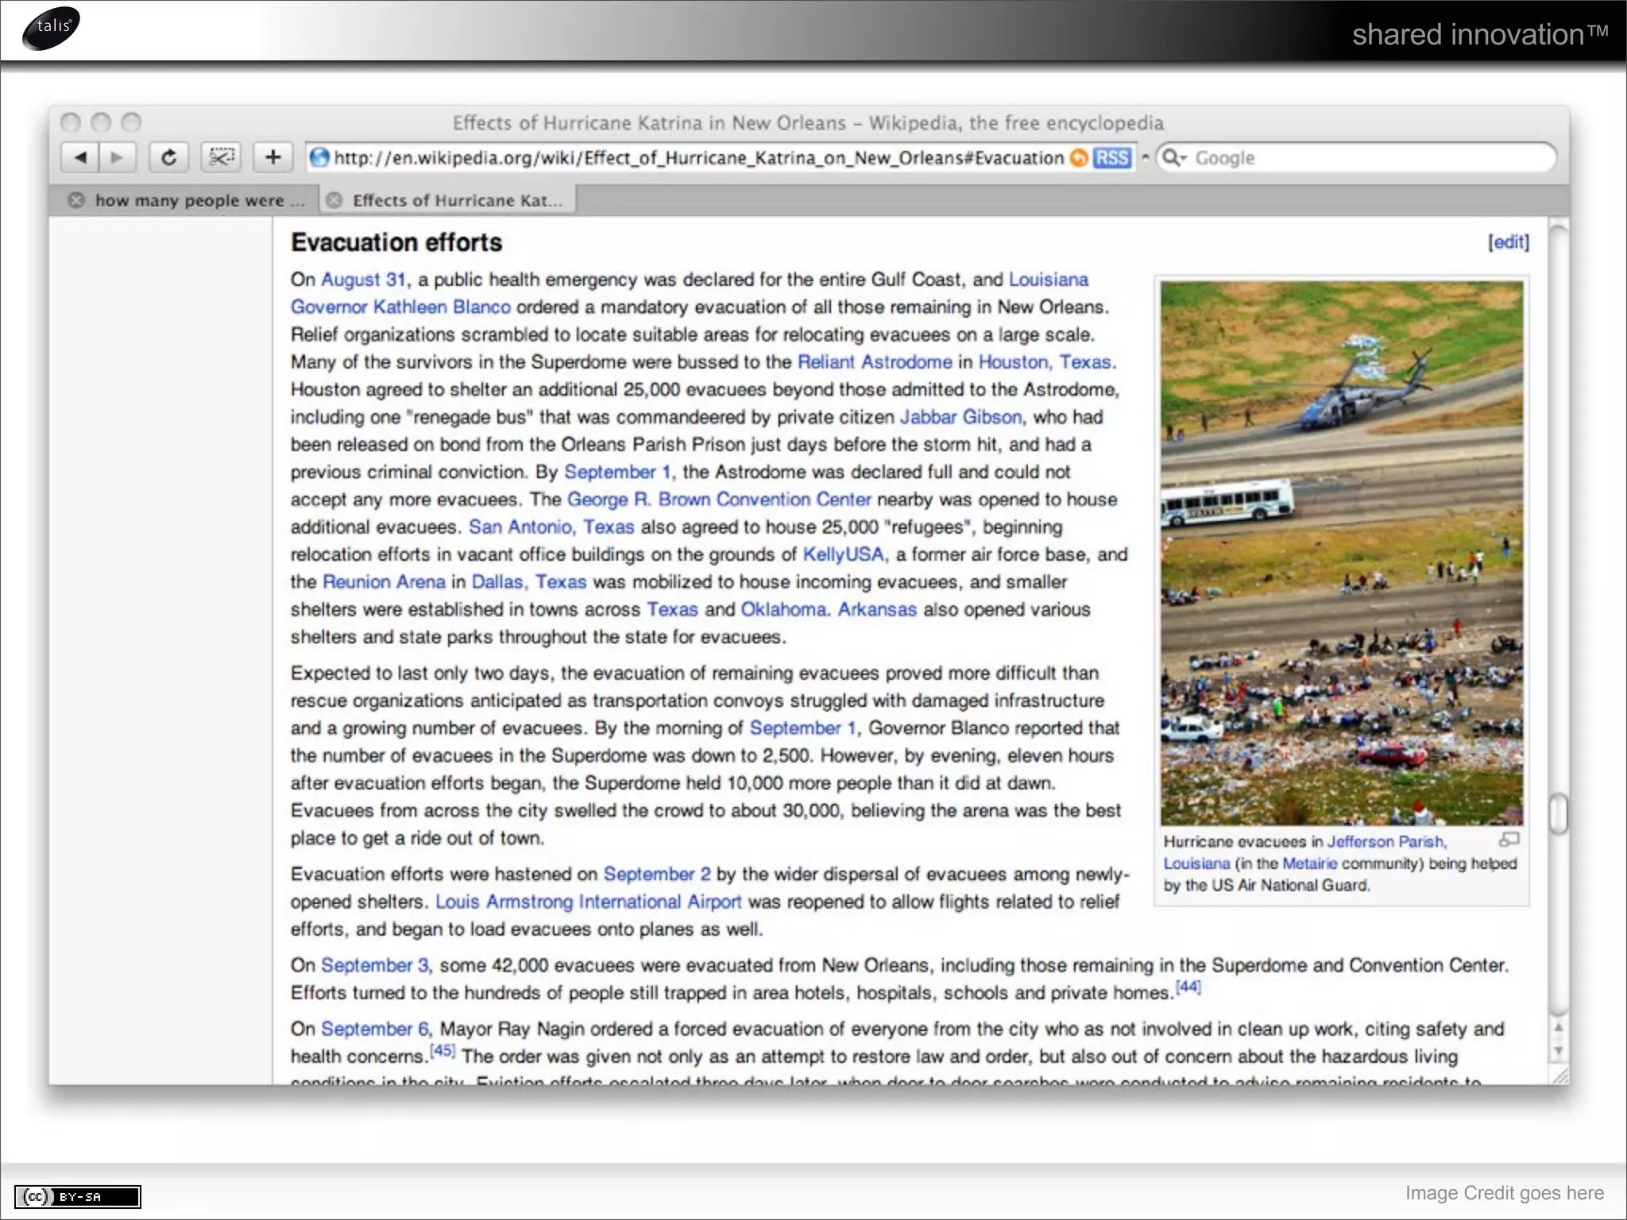Open the Houston, Texas link

1045,362
